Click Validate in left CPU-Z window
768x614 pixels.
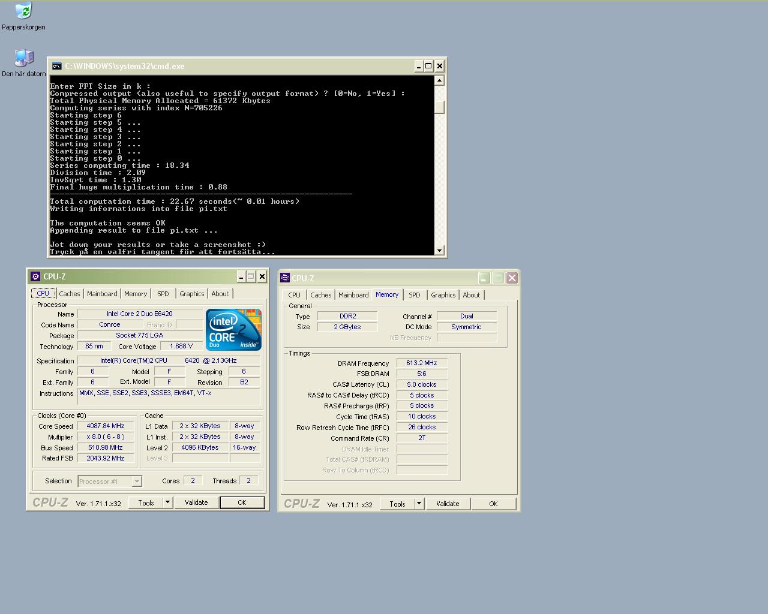tap(196, 502)
